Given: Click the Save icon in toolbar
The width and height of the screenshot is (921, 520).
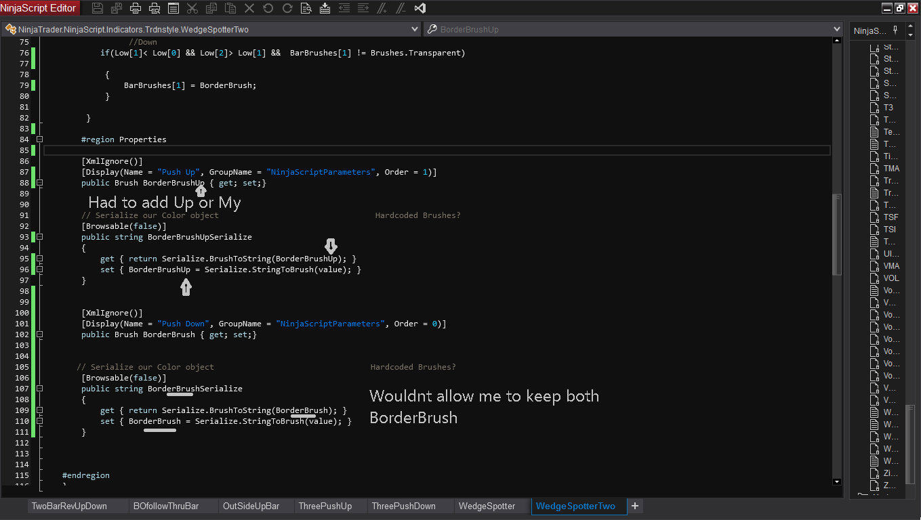Looking at the screenshot, I should coord(98,8).
